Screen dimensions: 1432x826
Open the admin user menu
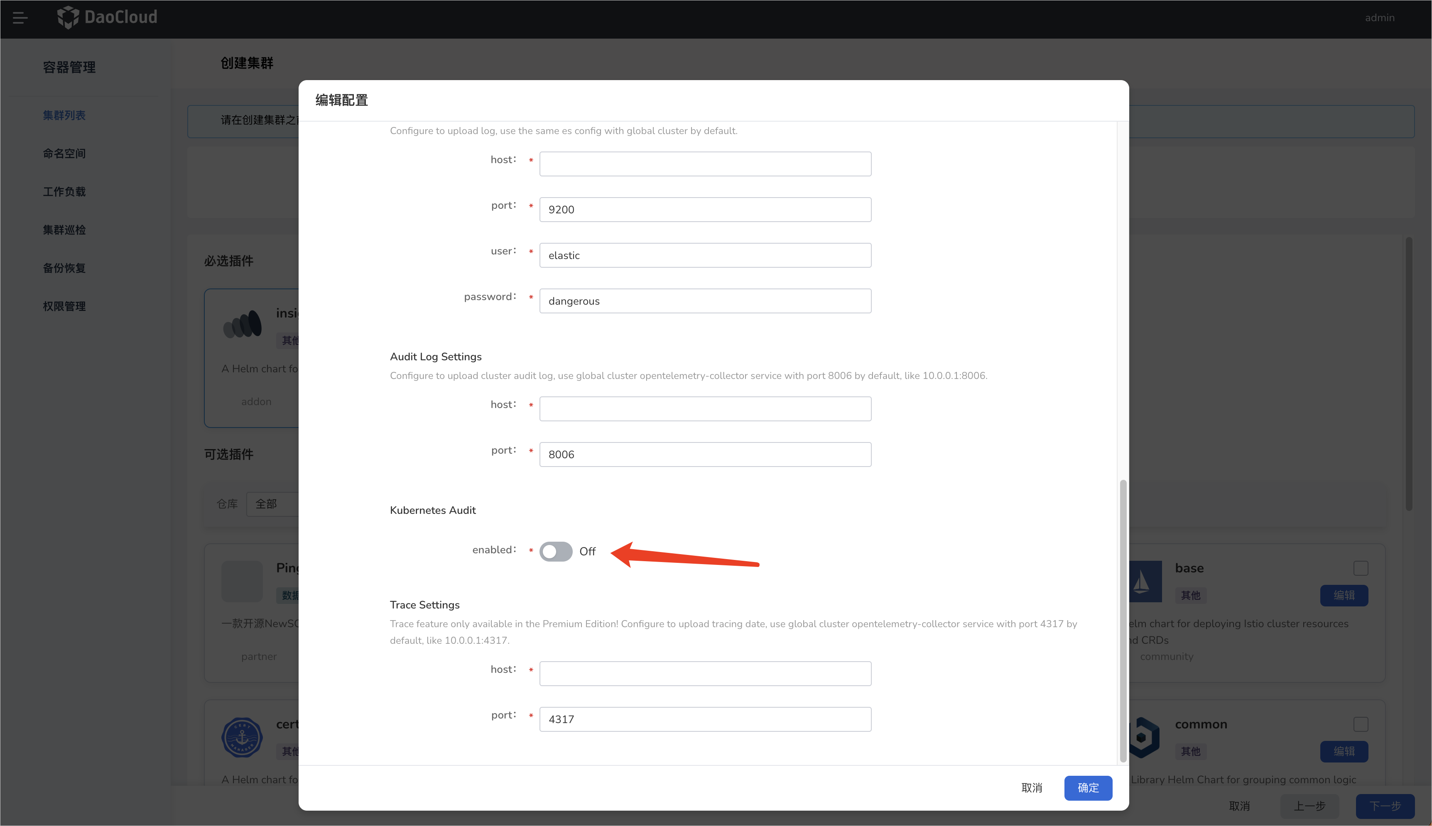pos(1379,17)
